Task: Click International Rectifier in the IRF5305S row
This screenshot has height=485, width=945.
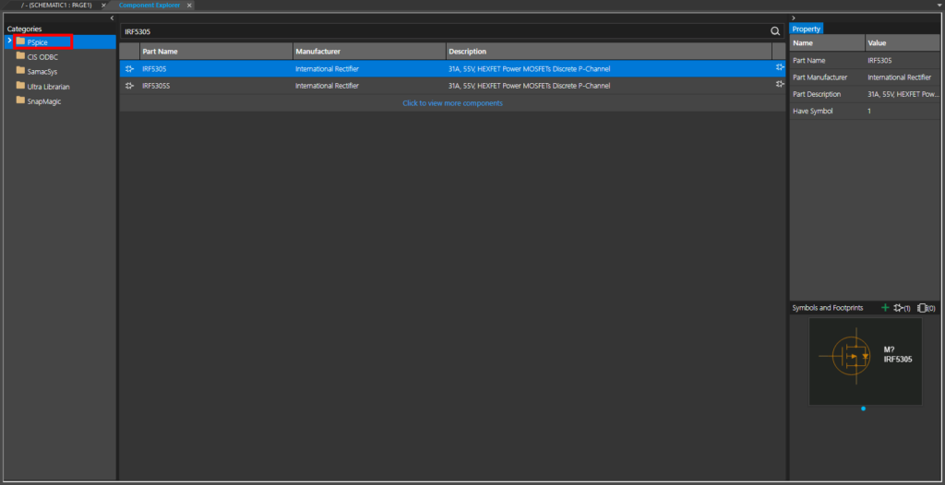Action: click(328, 86)
